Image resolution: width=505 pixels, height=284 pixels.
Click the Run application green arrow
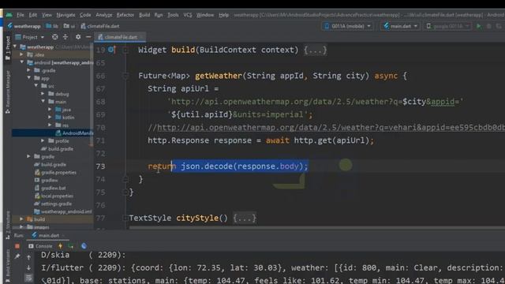pyautogui.click(x=479, y=26)
